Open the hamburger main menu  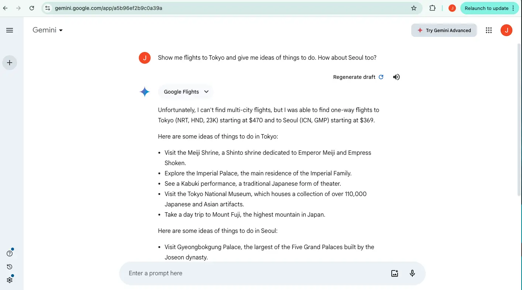click(10, 30)
